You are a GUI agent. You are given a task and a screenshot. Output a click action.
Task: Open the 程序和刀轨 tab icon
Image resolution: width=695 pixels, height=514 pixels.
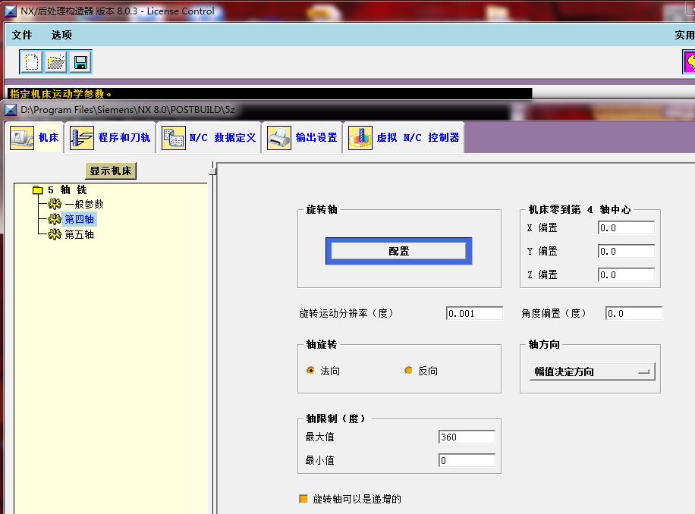[80, 136]
